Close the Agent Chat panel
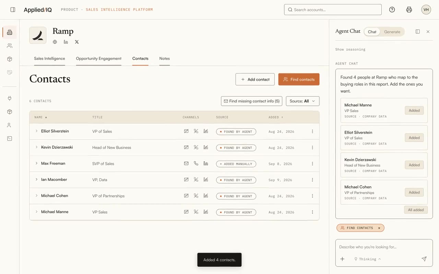439x274 pixels. point(428,32)
